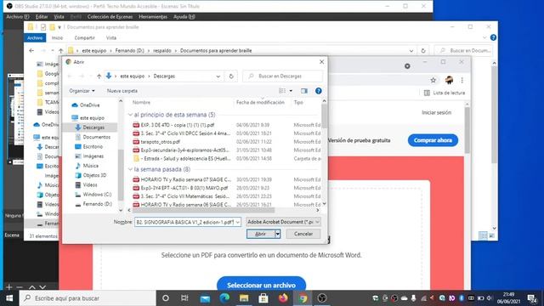Open Chrome three-dot menu
The height and width of the screenshot is (306, 544).
(462, 80)
